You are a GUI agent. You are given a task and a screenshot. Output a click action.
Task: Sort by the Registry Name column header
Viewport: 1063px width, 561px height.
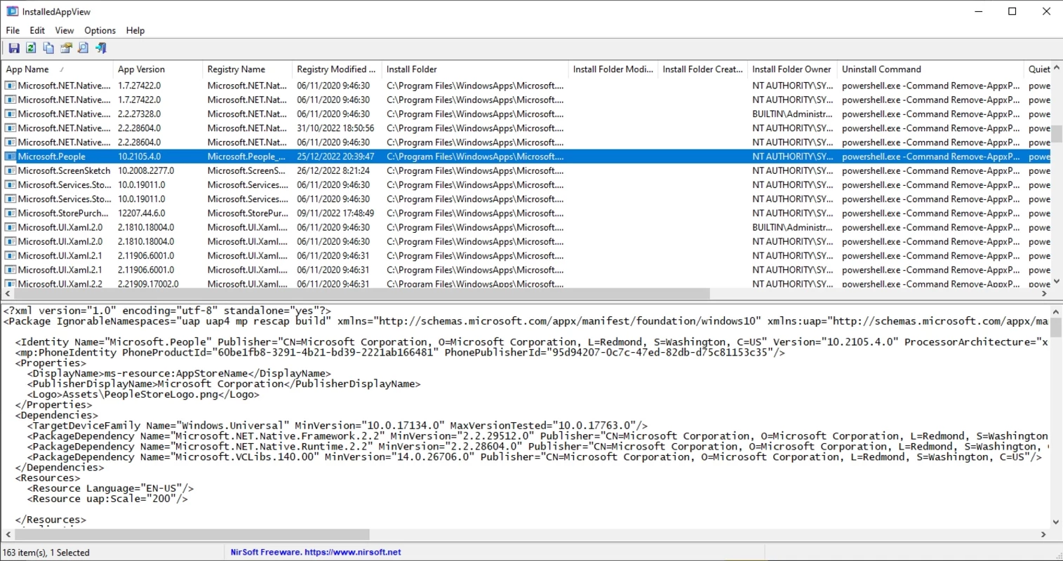point(247,69)
